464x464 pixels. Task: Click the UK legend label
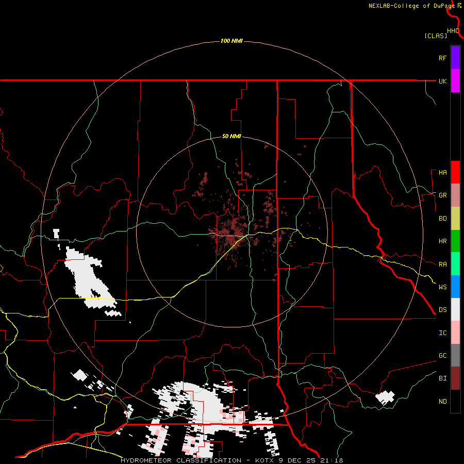point(442,81)
